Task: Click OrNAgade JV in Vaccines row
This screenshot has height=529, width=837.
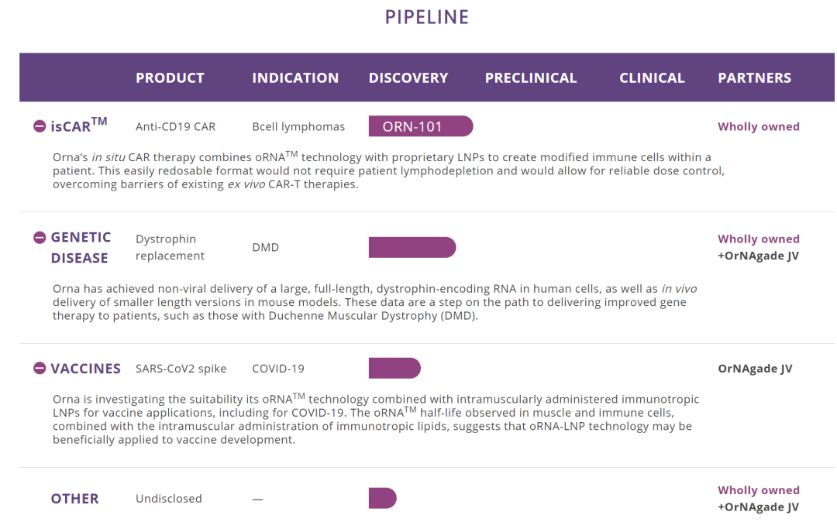Action: click(x=755, y=369)
